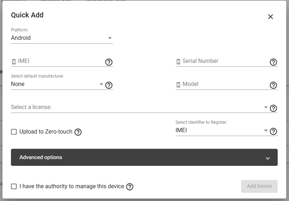Open the Select Identifier to Register dropdown
The height and width of the screenshot is (201, 289).
coord(222,130)
